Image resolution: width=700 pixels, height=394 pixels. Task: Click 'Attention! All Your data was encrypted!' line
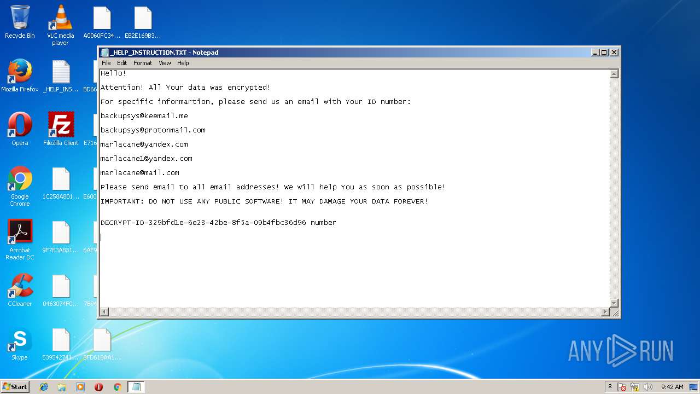click(x=185, y=88)
